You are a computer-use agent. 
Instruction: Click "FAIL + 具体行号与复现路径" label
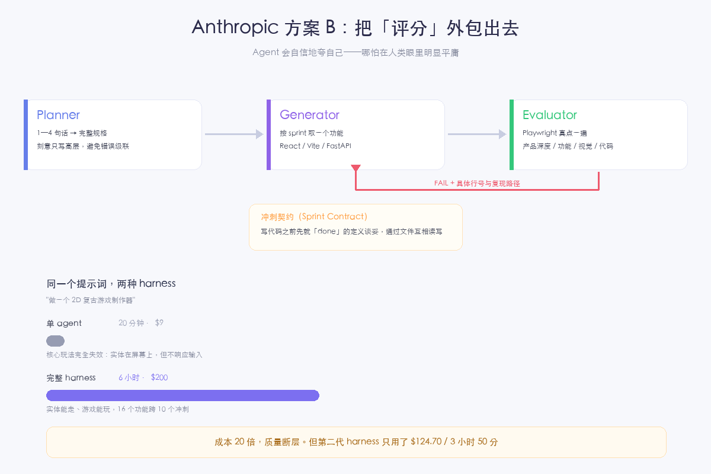[477, 184]
